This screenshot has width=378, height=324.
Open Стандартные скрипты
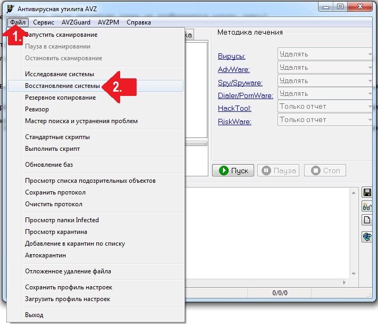tap(96, 137)
